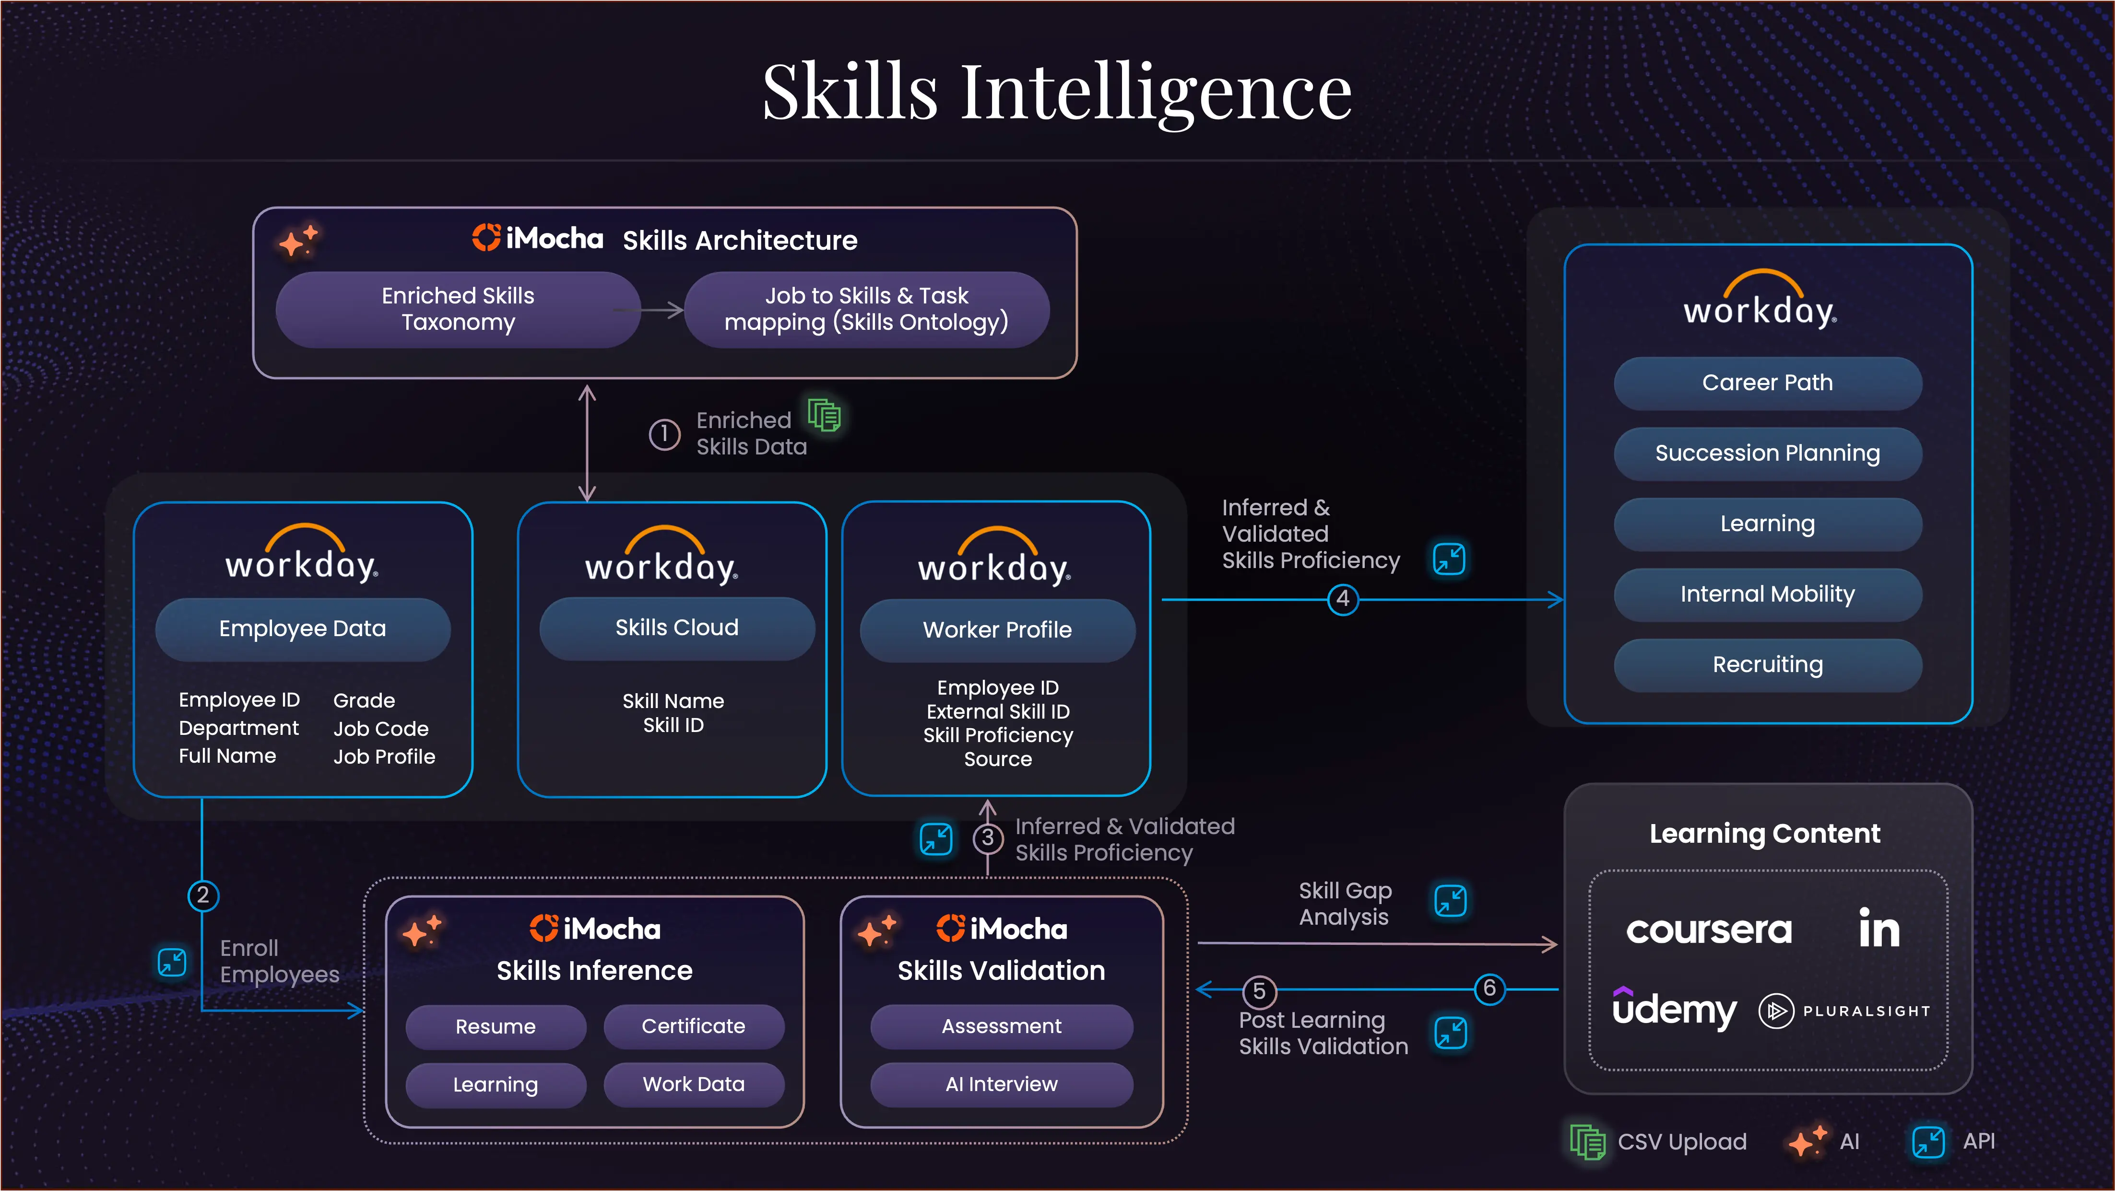Click the Skills Cloud pill

point(677,628)
